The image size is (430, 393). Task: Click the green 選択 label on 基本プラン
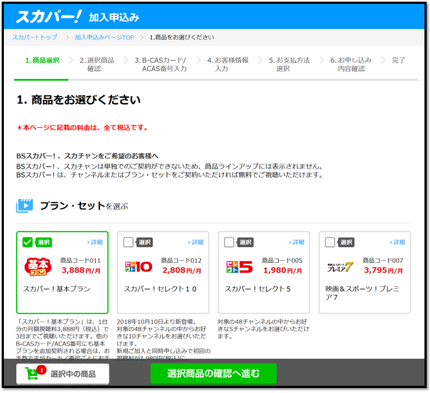[44, 243]
